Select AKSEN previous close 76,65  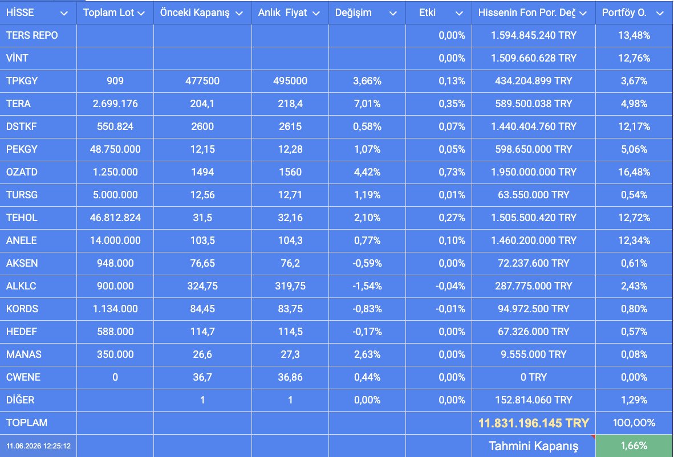tap(202, 263)
